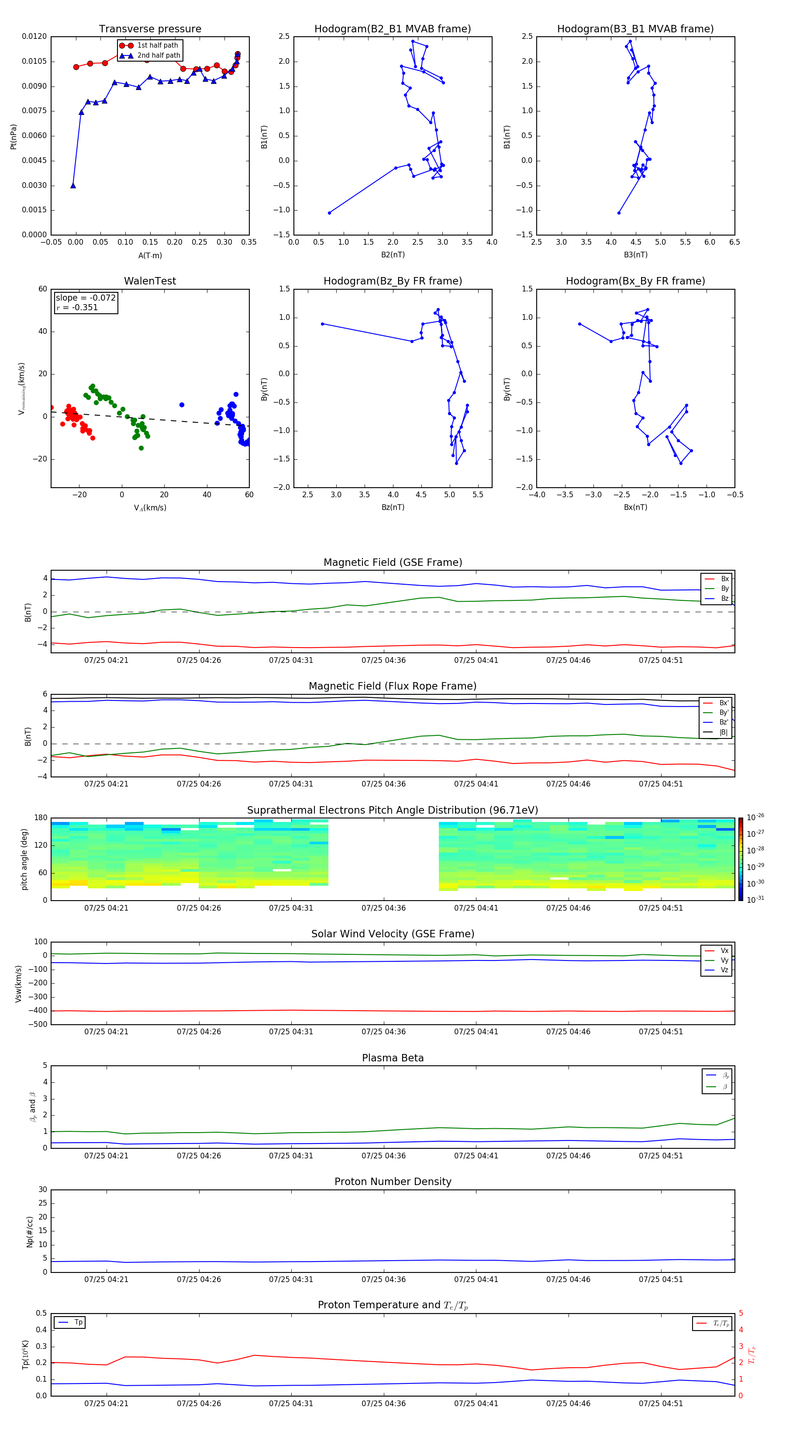Select the β legend entry in Plasma Beta
This screenshot has height=1442, width=786.
[x=718, y=1087]
